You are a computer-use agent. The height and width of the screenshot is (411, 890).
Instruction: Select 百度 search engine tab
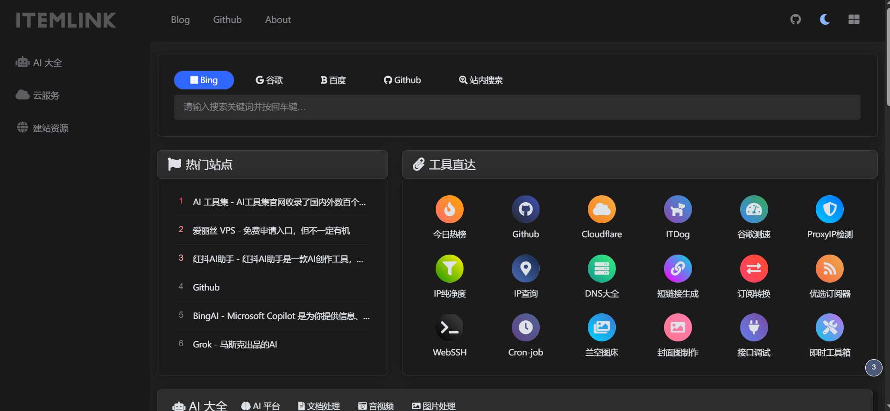(x=333, y=80)
